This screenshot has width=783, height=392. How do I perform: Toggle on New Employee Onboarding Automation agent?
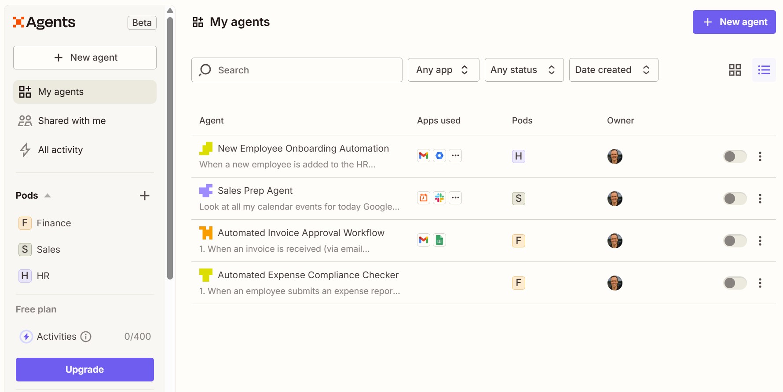click(735, 156)
